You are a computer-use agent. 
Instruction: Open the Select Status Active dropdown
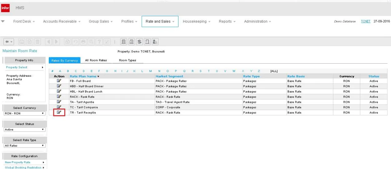click(25, 129)
